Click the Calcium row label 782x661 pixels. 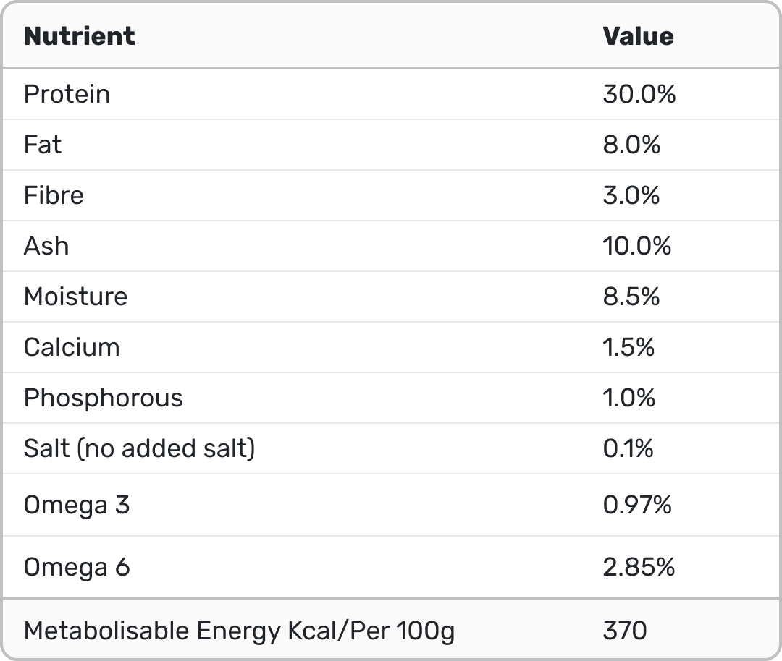[x=72, y=347]
